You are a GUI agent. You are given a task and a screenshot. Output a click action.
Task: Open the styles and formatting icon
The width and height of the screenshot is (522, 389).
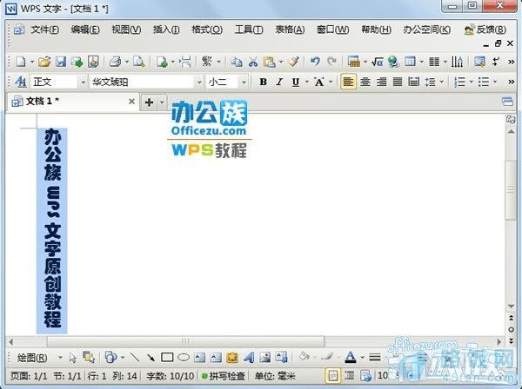(x=21, y=82)
